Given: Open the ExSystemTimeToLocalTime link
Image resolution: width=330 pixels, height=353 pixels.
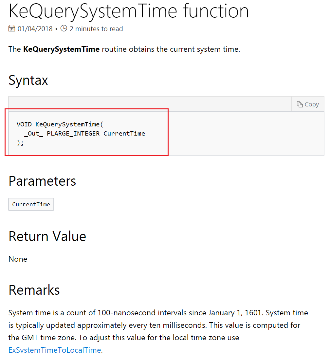Looking at the screenshot, I should click(x=55, y=350).
